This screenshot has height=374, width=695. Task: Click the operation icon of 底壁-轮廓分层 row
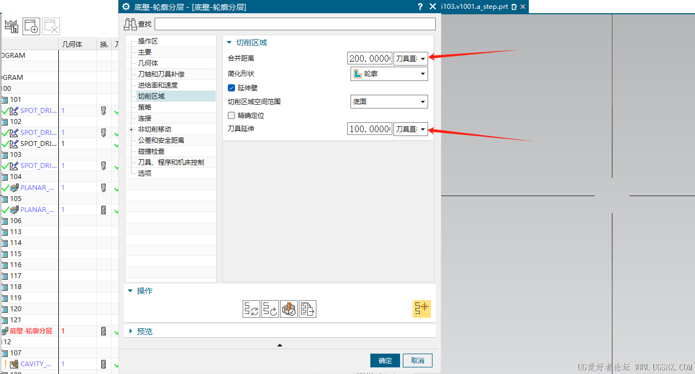coord(5,331)
